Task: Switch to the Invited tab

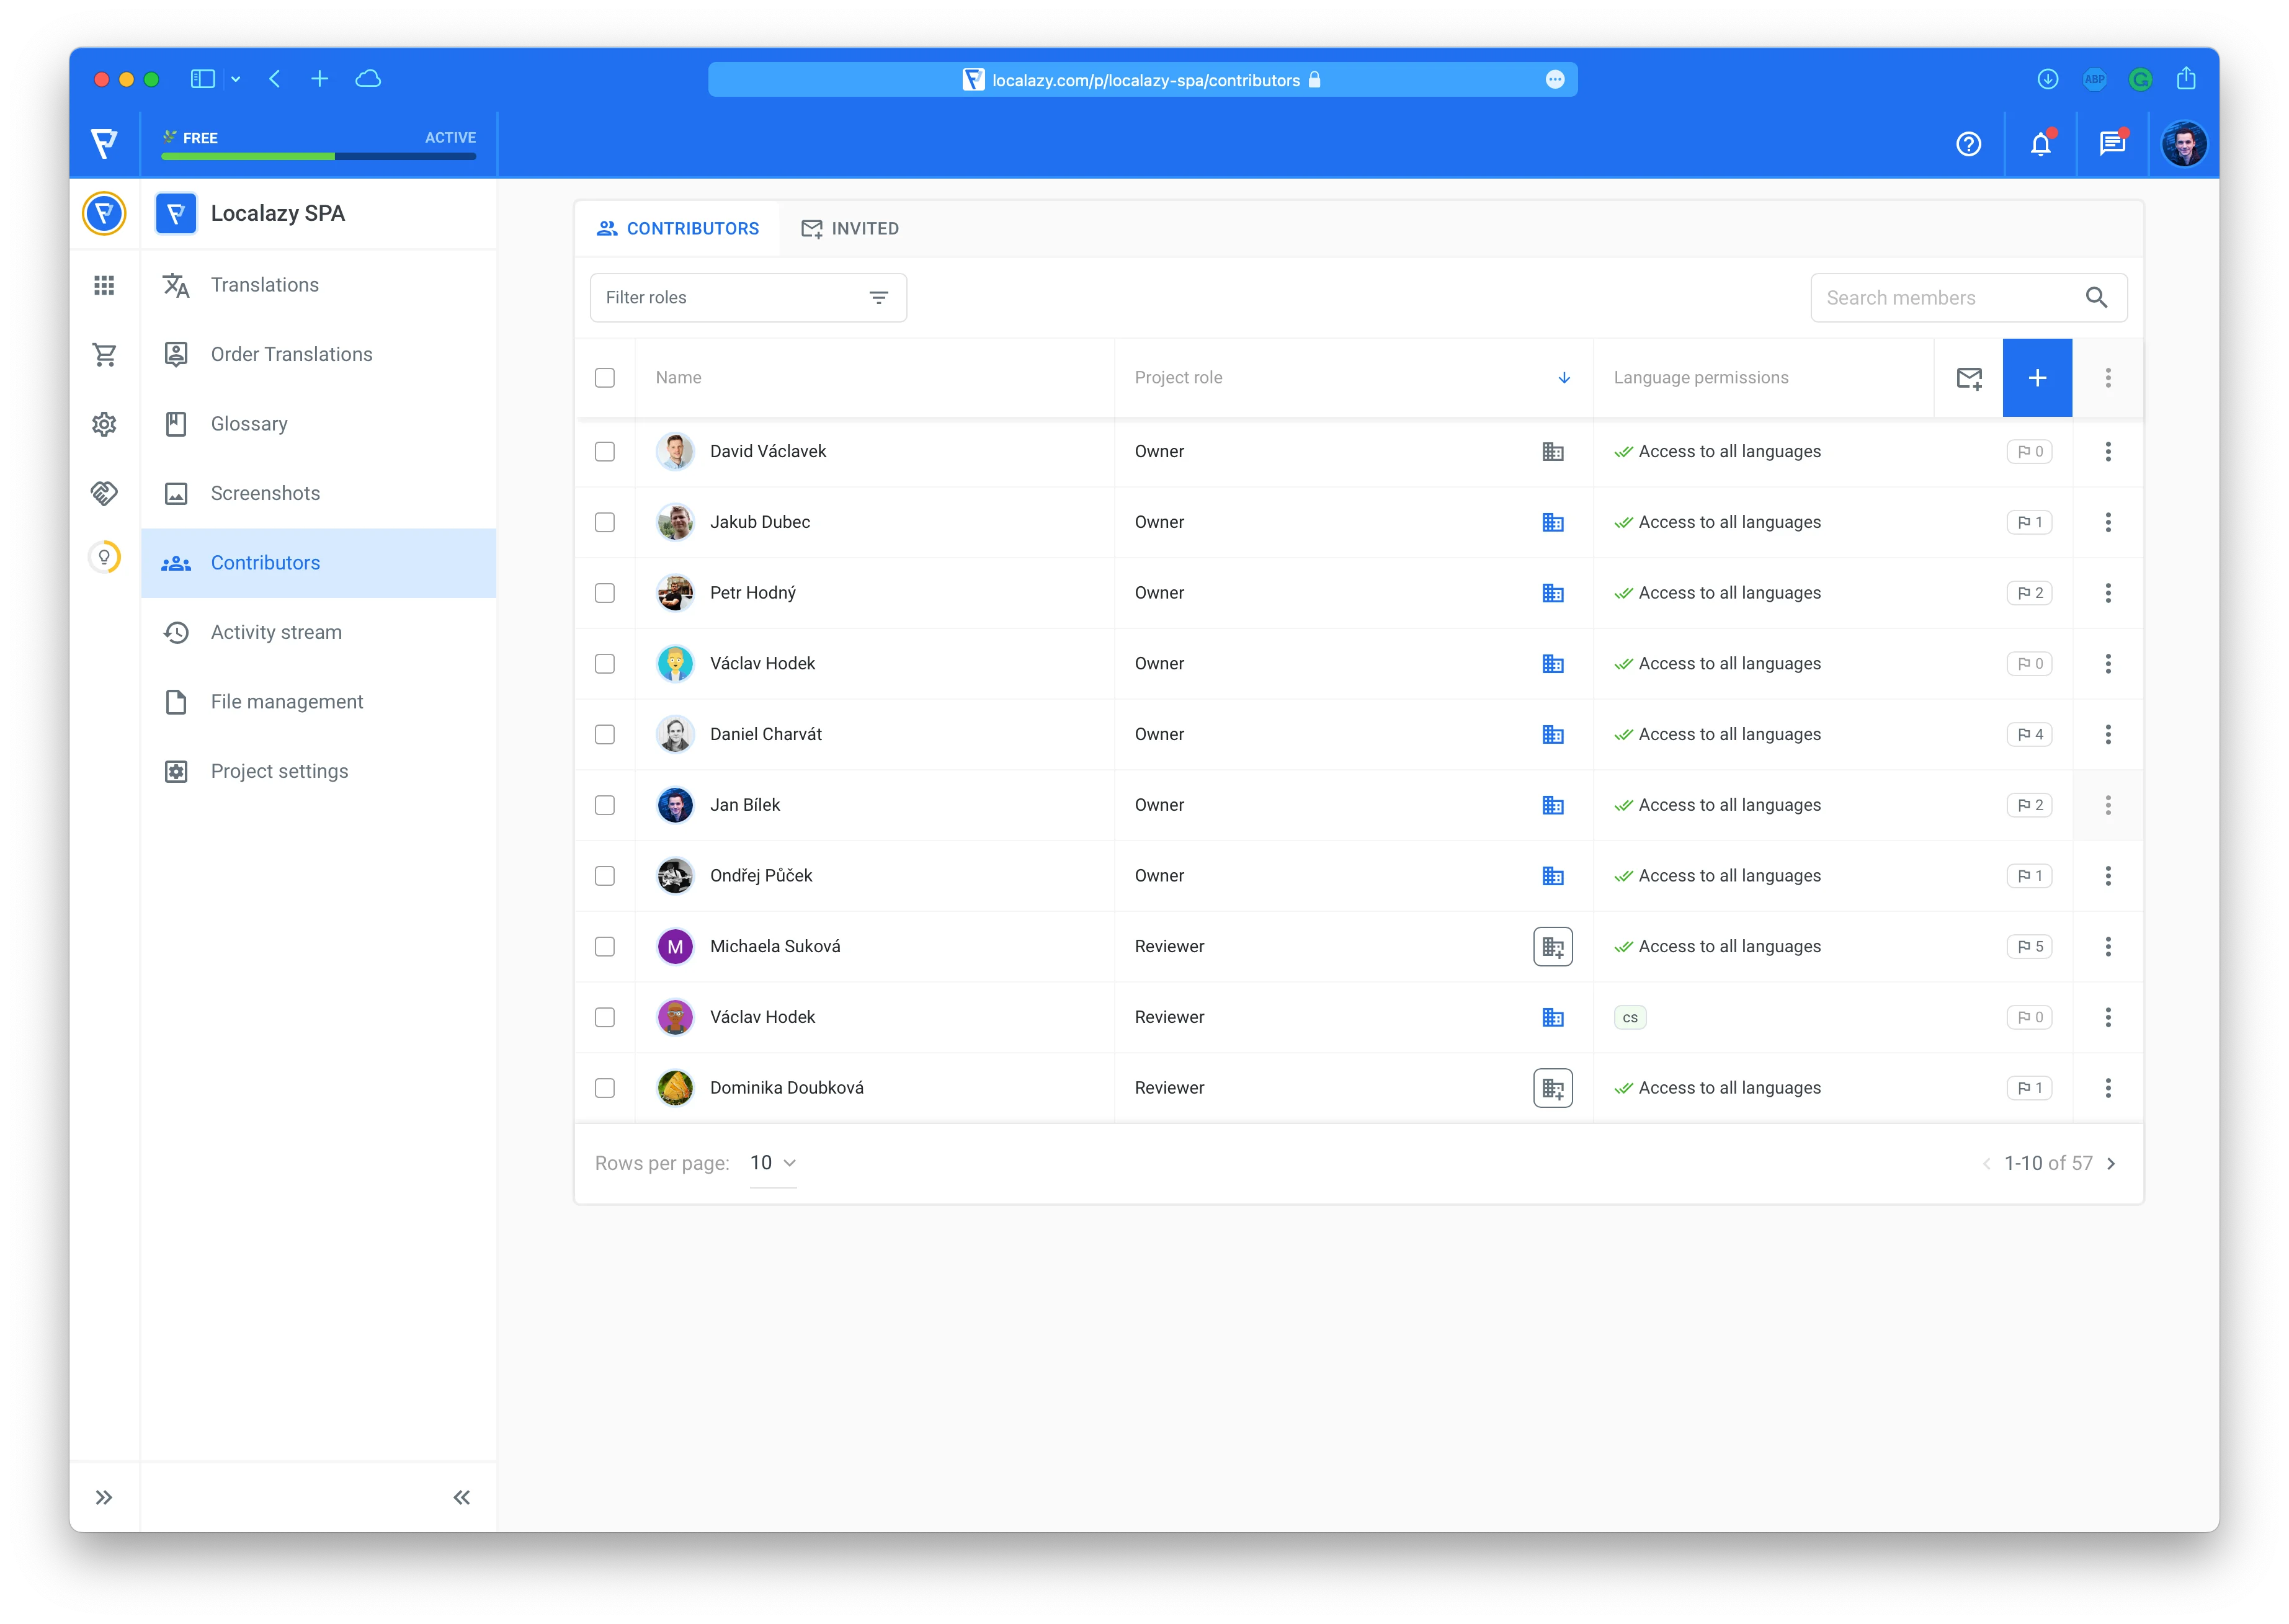Action: pyautogui.click(x=850, y=229)
